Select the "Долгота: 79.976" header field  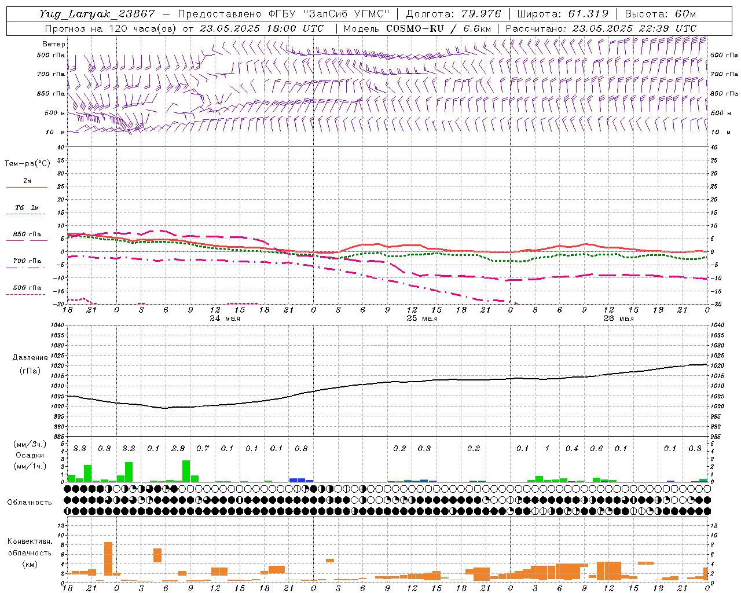(453, 14)
